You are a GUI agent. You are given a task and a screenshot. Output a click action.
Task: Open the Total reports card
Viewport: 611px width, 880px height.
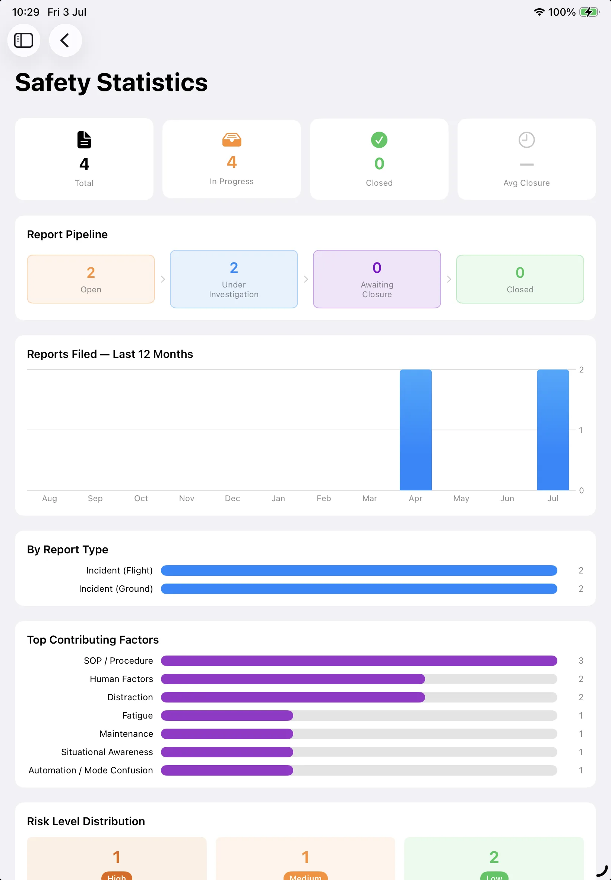pyautogui.click(x=84, y=159)
